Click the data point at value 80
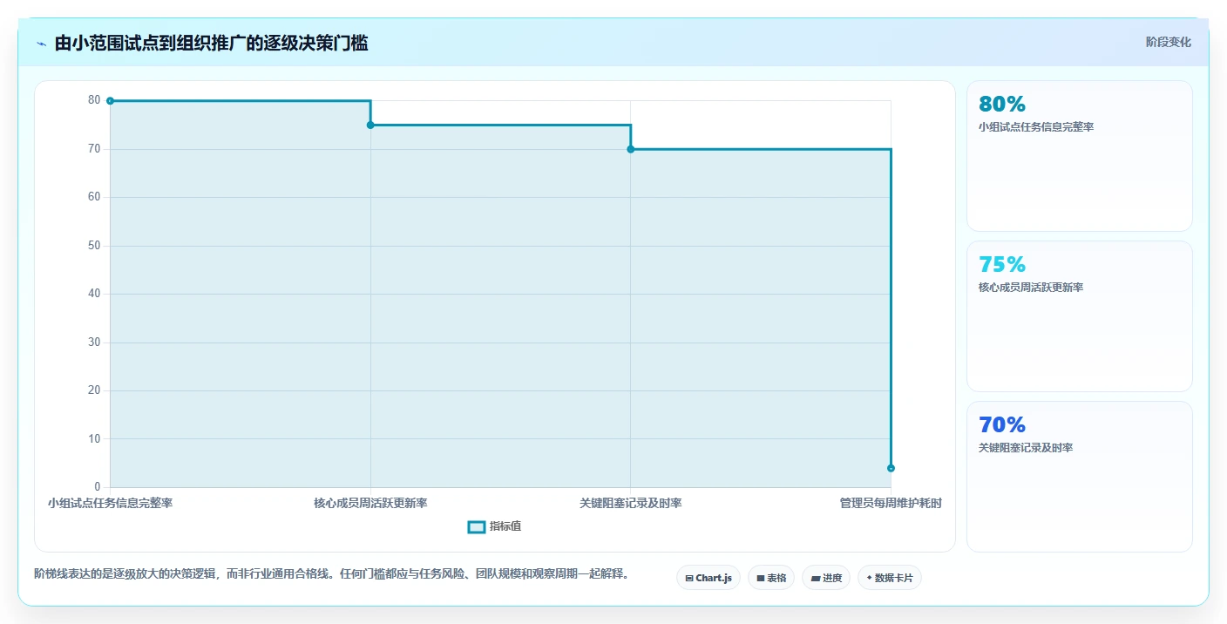1227x624 pixels. [x=110, y=101]
